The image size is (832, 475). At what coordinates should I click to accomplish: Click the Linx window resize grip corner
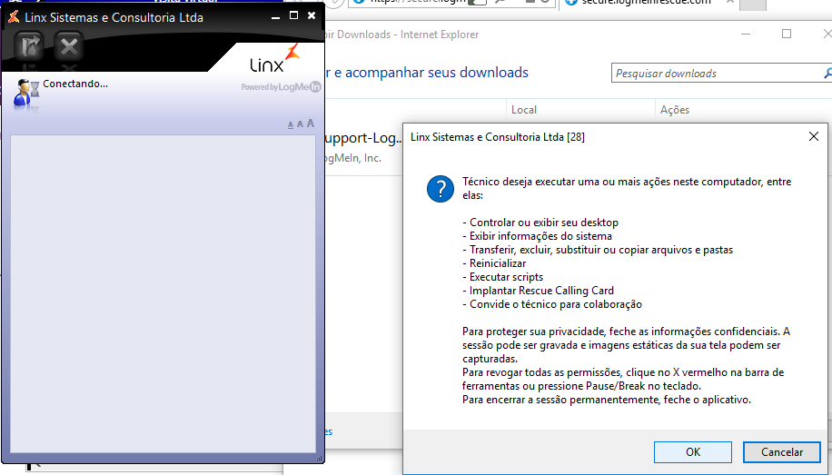click(x=320, y=458)
